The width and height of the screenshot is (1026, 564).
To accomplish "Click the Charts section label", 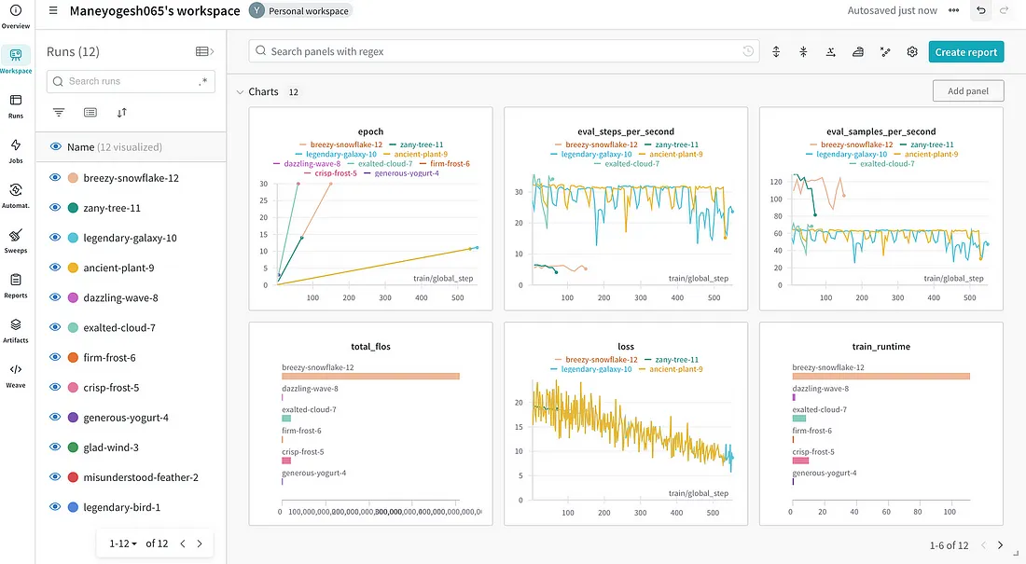I will 263,91.
